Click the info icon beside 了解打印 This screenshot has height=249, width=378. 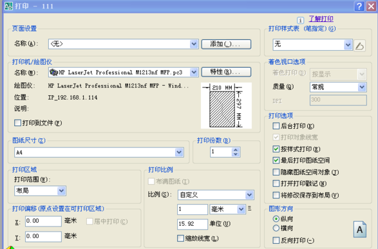click(300, 20)
